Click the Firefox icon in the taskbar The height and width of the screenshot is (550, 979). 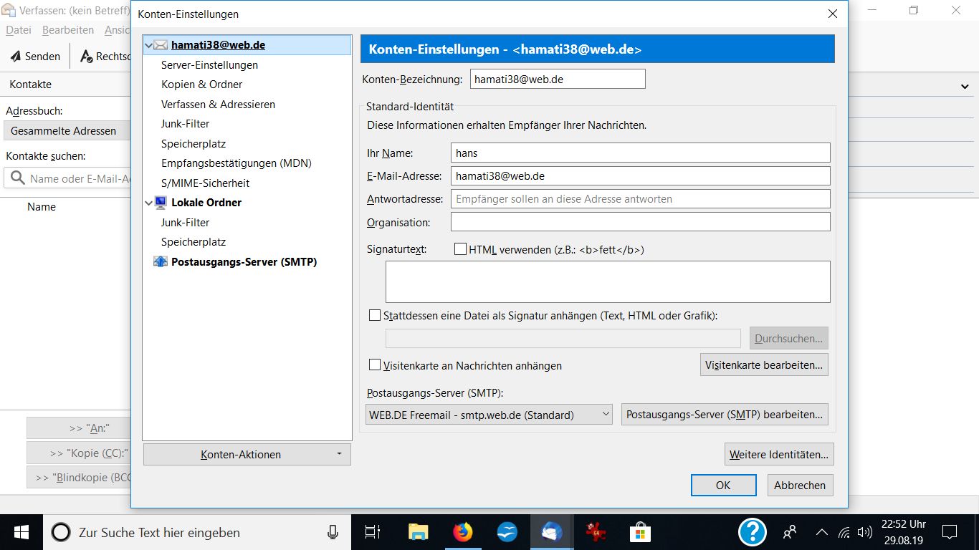(463, 532)
